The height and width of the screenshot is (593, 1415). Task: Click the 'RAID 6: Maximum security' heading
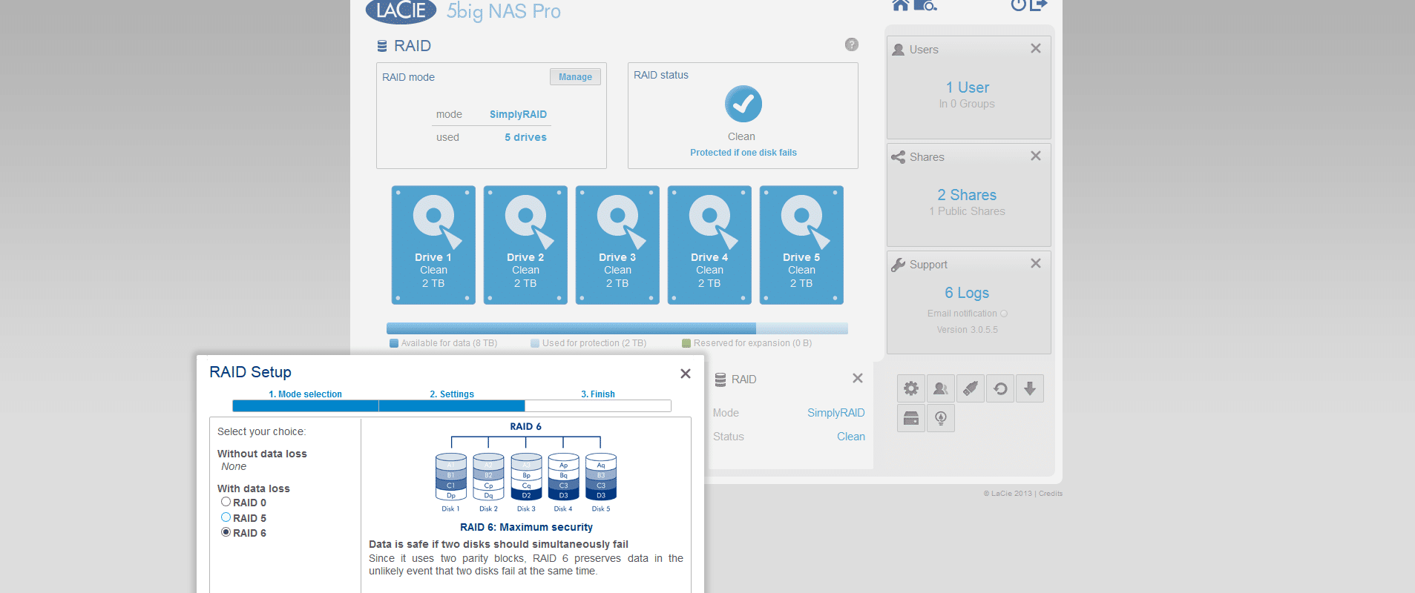526,527
